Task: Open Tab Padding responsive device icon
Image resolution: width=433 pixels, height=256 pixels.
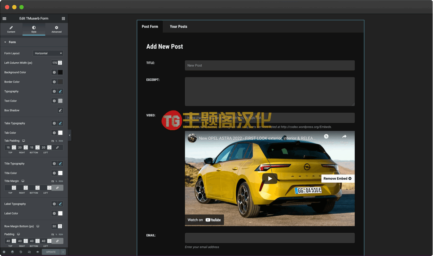Action: (23, 141)
